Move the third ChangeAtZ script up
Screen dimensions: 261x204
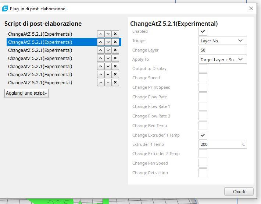point(101,50)
